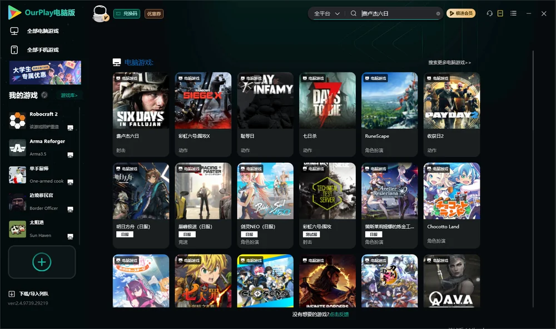Open the Chocotto Land game card
Viewport: 556px width, 329px height.
coord(451,205)
